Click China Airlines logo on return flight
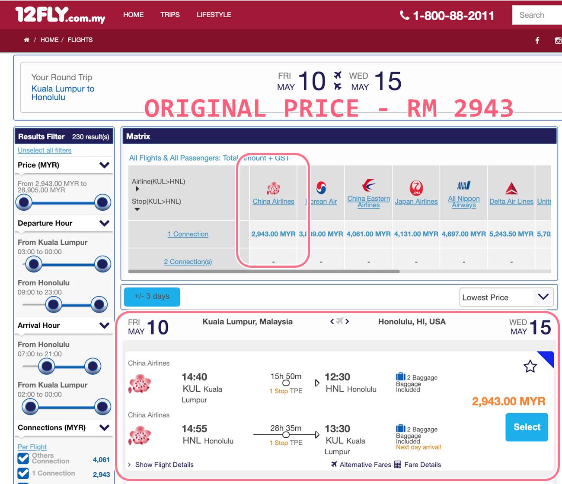Image resolution: width=562 pixels, height=484 pixels. (x=140, y=436)
